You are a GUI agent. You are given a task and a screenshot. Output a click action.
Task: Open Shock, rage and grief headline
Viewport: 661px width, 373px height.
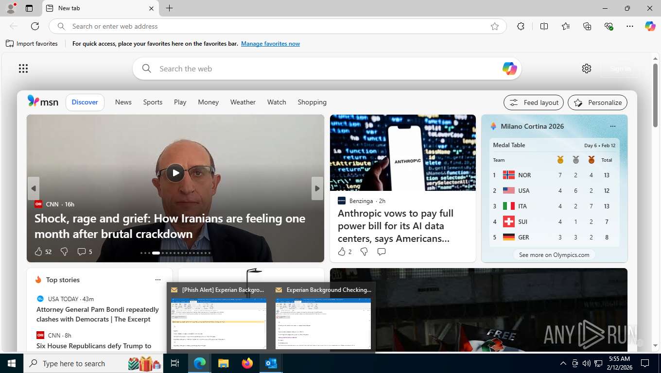170,226
